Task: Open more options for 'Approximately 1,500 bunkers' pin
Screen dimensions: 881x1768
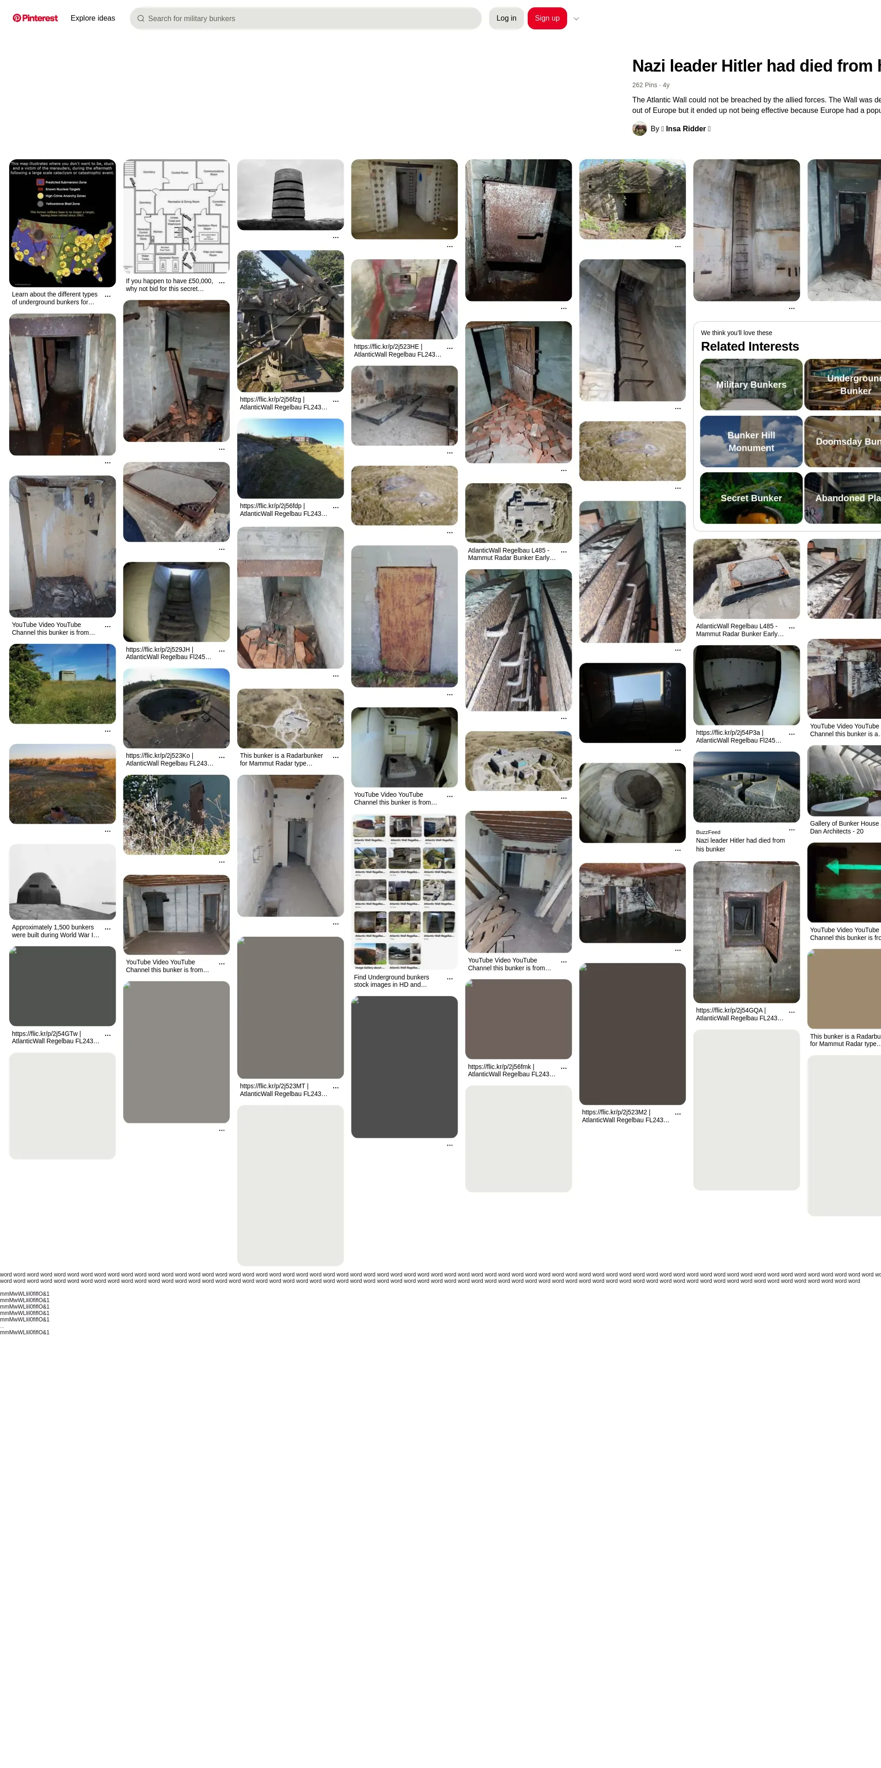Action: (x=108, y=929)
